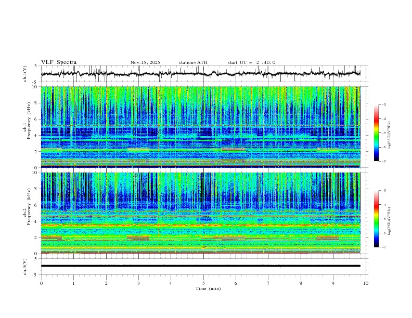Click the "VLF Spectra" title text

coord(59,62)
